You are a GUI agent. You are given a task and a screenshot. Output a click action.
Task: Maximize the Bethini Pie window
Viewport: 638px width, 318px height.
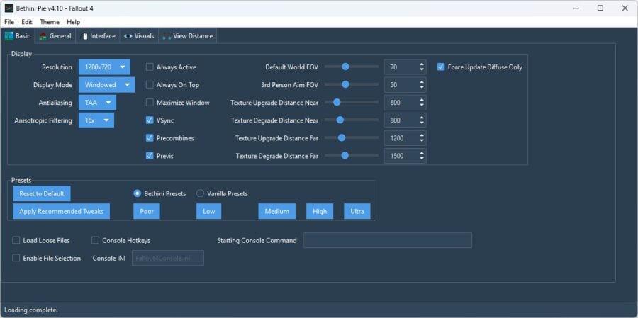click(x=600, y=8)
